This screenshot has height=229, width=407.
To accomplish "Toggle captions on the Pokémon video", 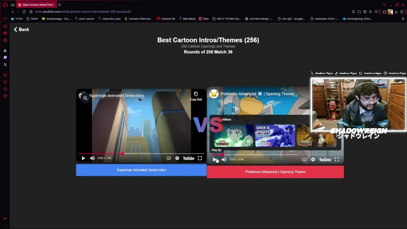I will (x=304, y=159).
